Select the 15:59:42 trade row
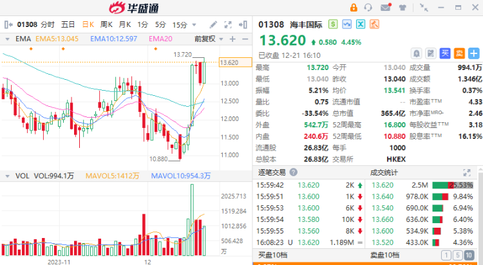483x265 pixels. pyautogui.click(x=309, y=185)
